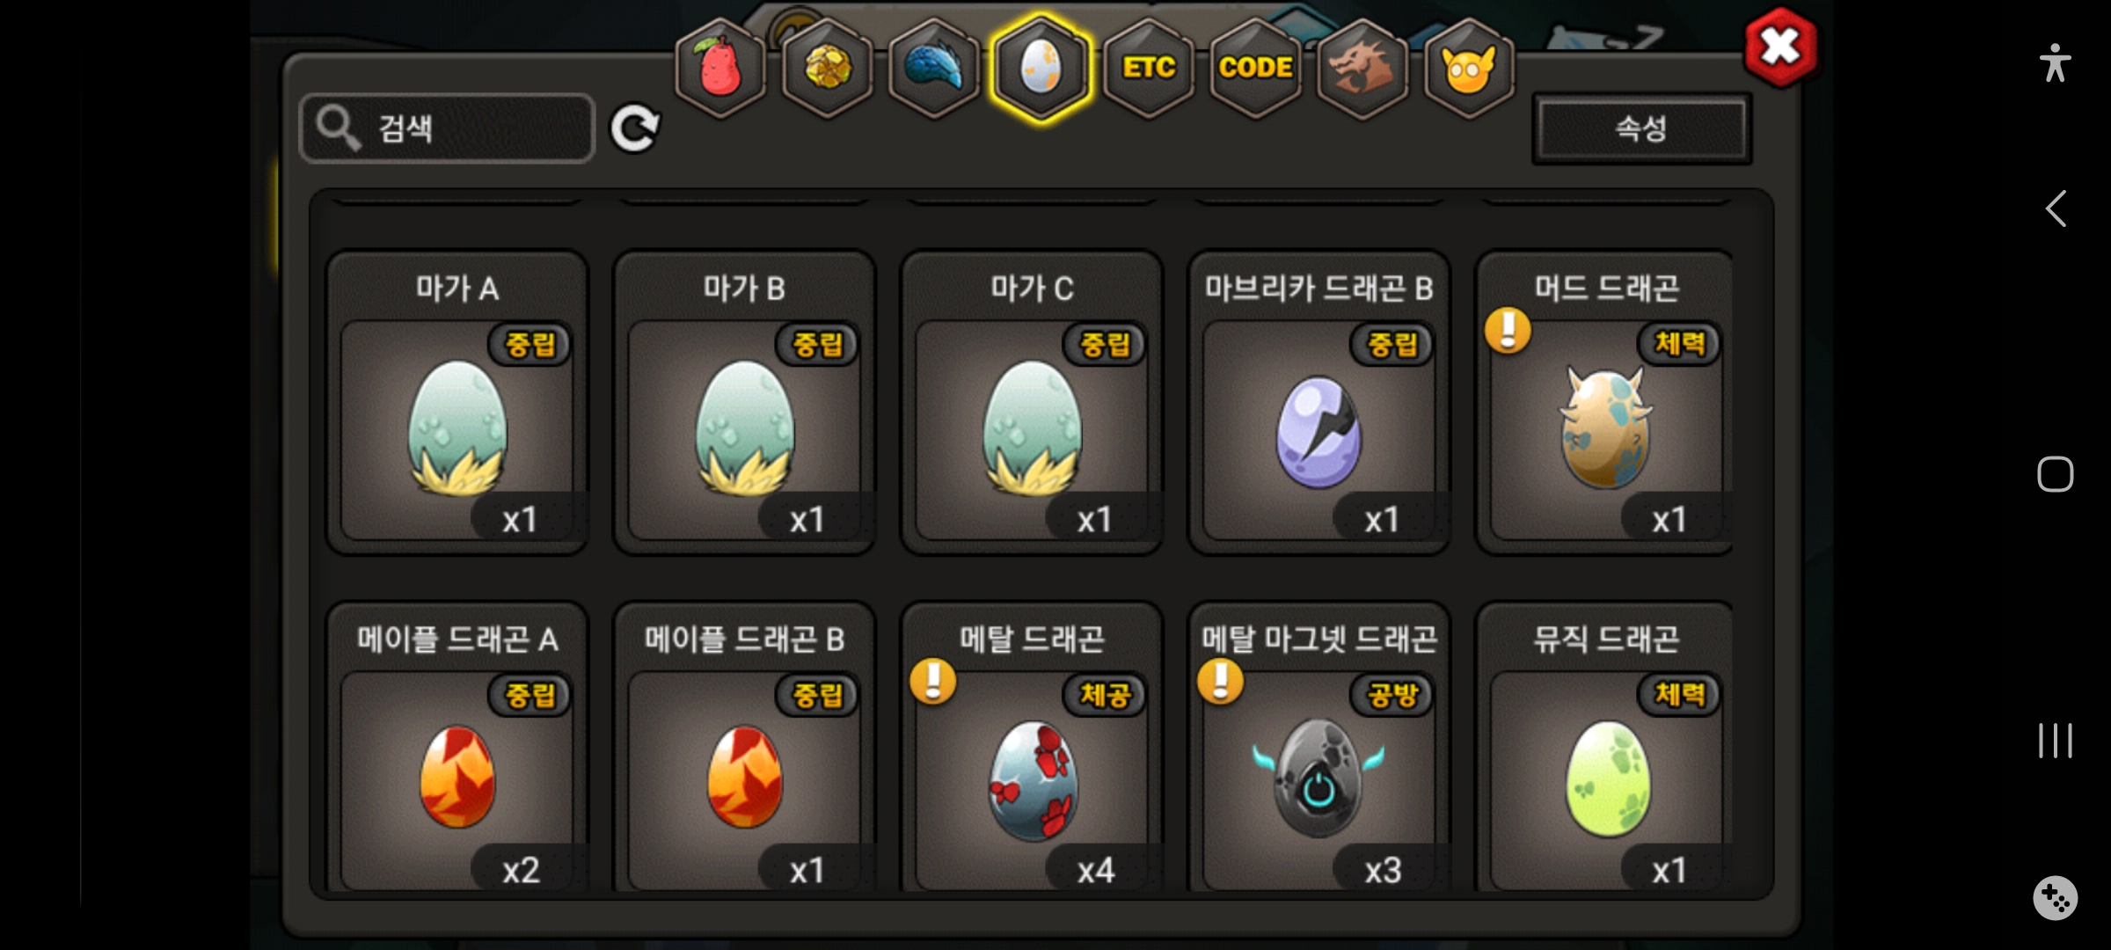Open the blue dragon scale category

(934, 68)
